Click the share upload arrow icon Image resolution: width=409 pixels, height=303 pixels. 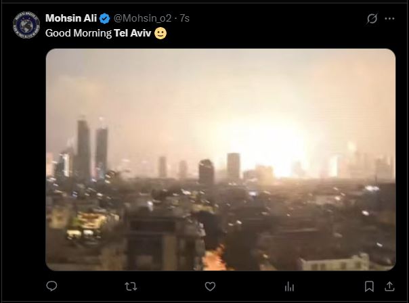point(389,286)
